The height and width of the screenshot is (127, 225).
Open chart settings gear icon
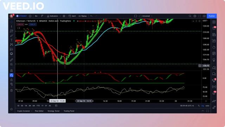[195, 16]
